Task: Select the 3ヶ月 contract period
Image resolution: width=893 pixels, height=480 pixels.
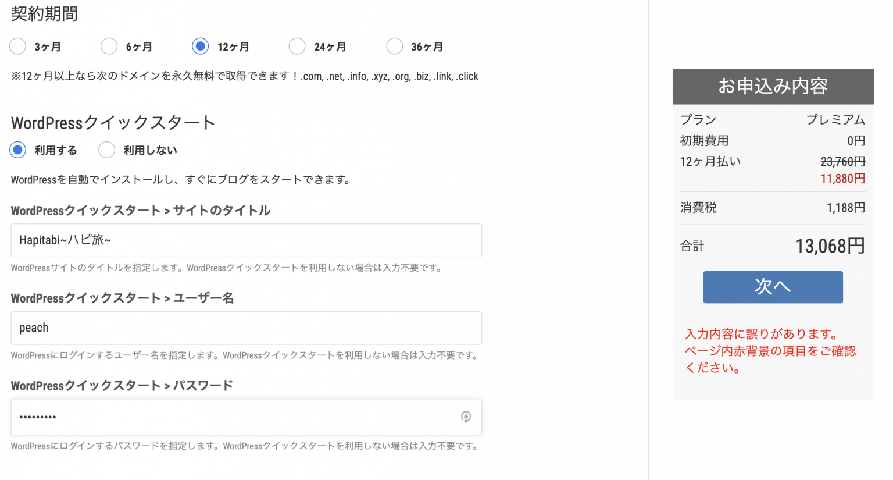Action: click(18, 47)
